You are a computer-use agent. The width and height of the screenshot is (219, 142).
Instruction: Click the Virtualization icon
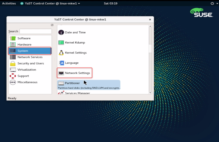[13, 70]
